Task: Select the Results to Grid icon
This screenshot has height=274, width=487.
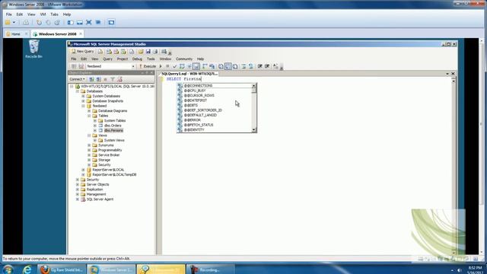Action: [228, 66]
